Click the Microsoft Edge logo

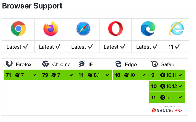click(x=148, y=29)
